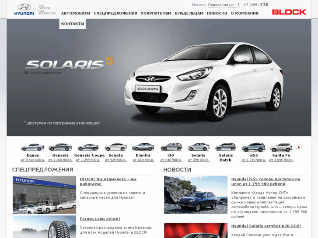Click the СПЕЦПРЕДЛОЖЕНИЯ section heading
318x238 pixels.
(42, 169)
